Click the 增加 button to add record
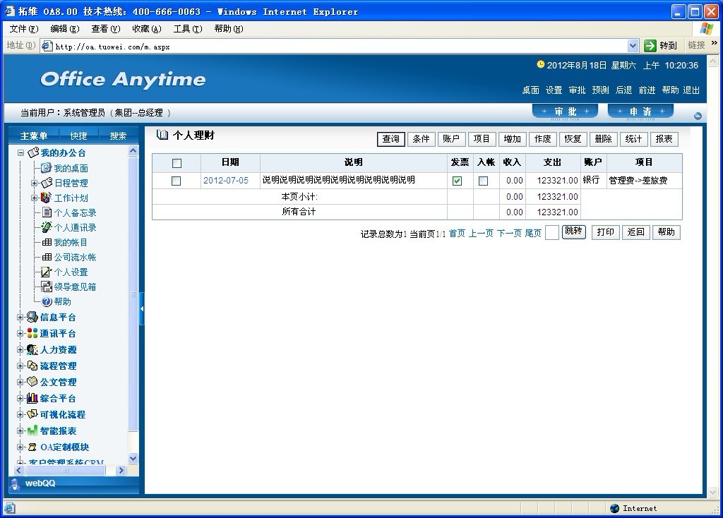Image resolution: width=723 pixels, height=518 pixels. pyautogui.click(x=513, y=139)
